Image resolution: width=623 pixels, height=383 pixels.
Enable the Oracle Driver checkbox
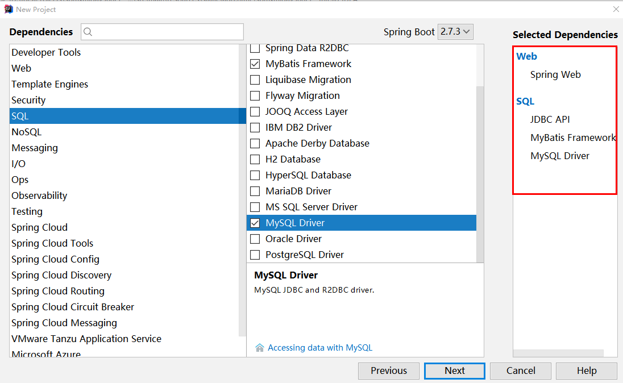255,239
